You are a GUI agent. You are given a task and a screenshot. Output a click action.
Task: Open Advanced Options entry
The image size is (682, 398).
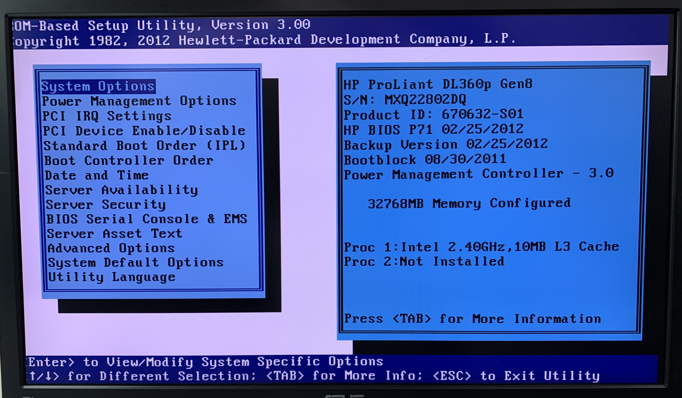click(111, 248)
